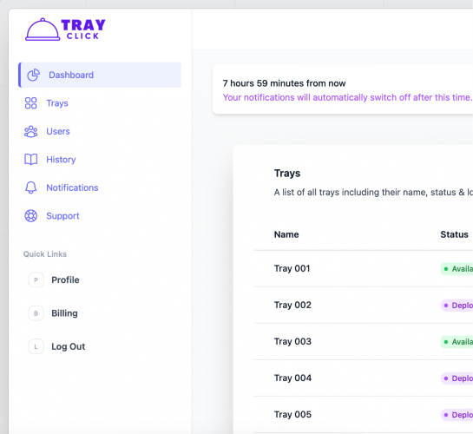Click the Trays table heading
Image resolution: width=473 pixels, height=434 pixels.
point(287,173)
